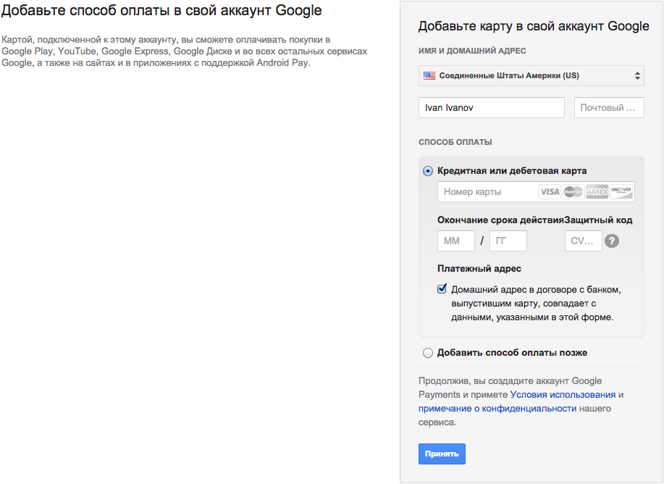Expand the country dropdown using its arrows
Screen dimensions: 664x484
pyautogui.click(x=637, y=75)
